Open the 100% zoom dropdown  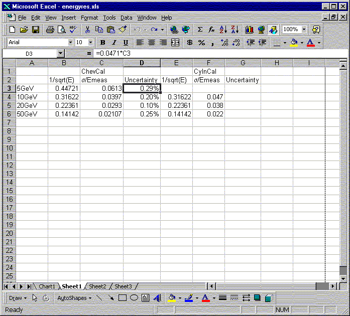tap(304, 30)
